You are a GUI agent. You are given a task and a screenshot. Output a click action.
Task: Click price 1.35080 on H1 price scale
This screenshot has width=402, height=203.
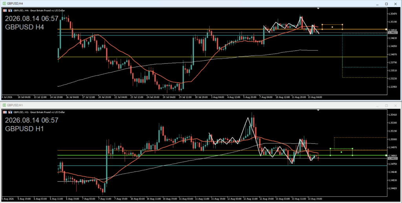click(x=392, y=139)
